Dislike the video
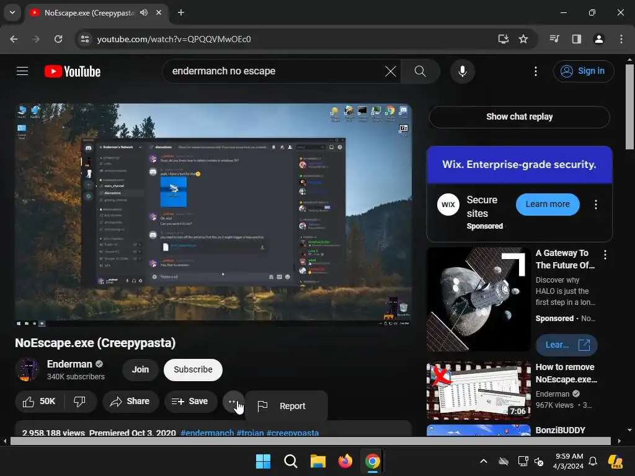 coord(80,402)
